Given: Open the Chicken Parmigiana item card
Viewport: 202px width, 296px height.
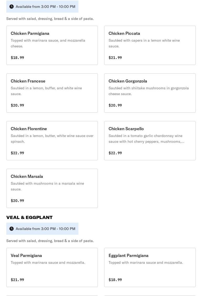Looking at the screenshot, I should (x=52, y=45).
